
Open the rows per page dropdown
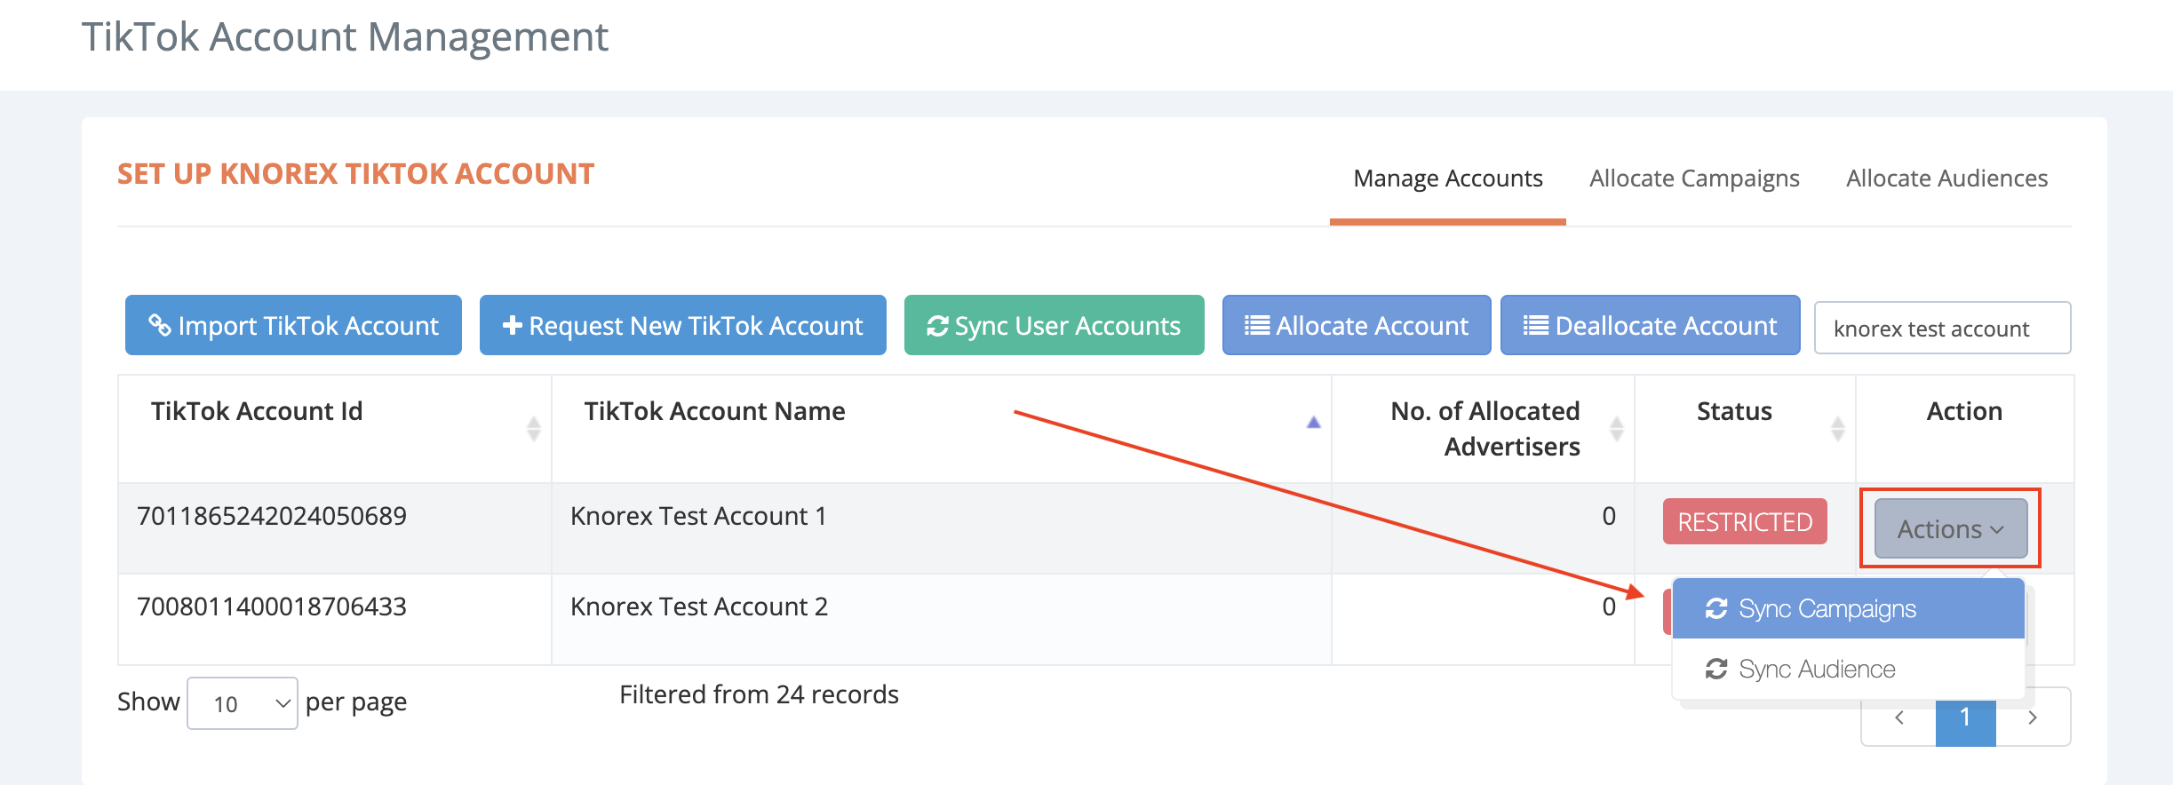click(243, 703)
